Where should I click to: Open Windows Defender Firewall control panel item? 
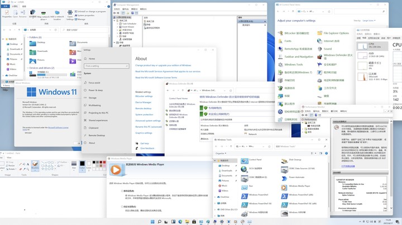click(320, 56)
